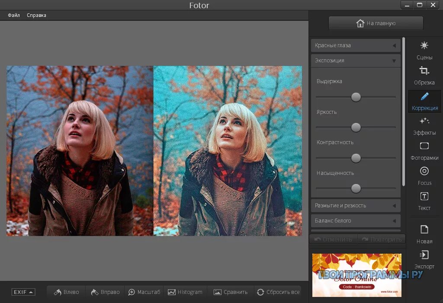
Task: Open the Текст tool icon
Action: point(424,196)
